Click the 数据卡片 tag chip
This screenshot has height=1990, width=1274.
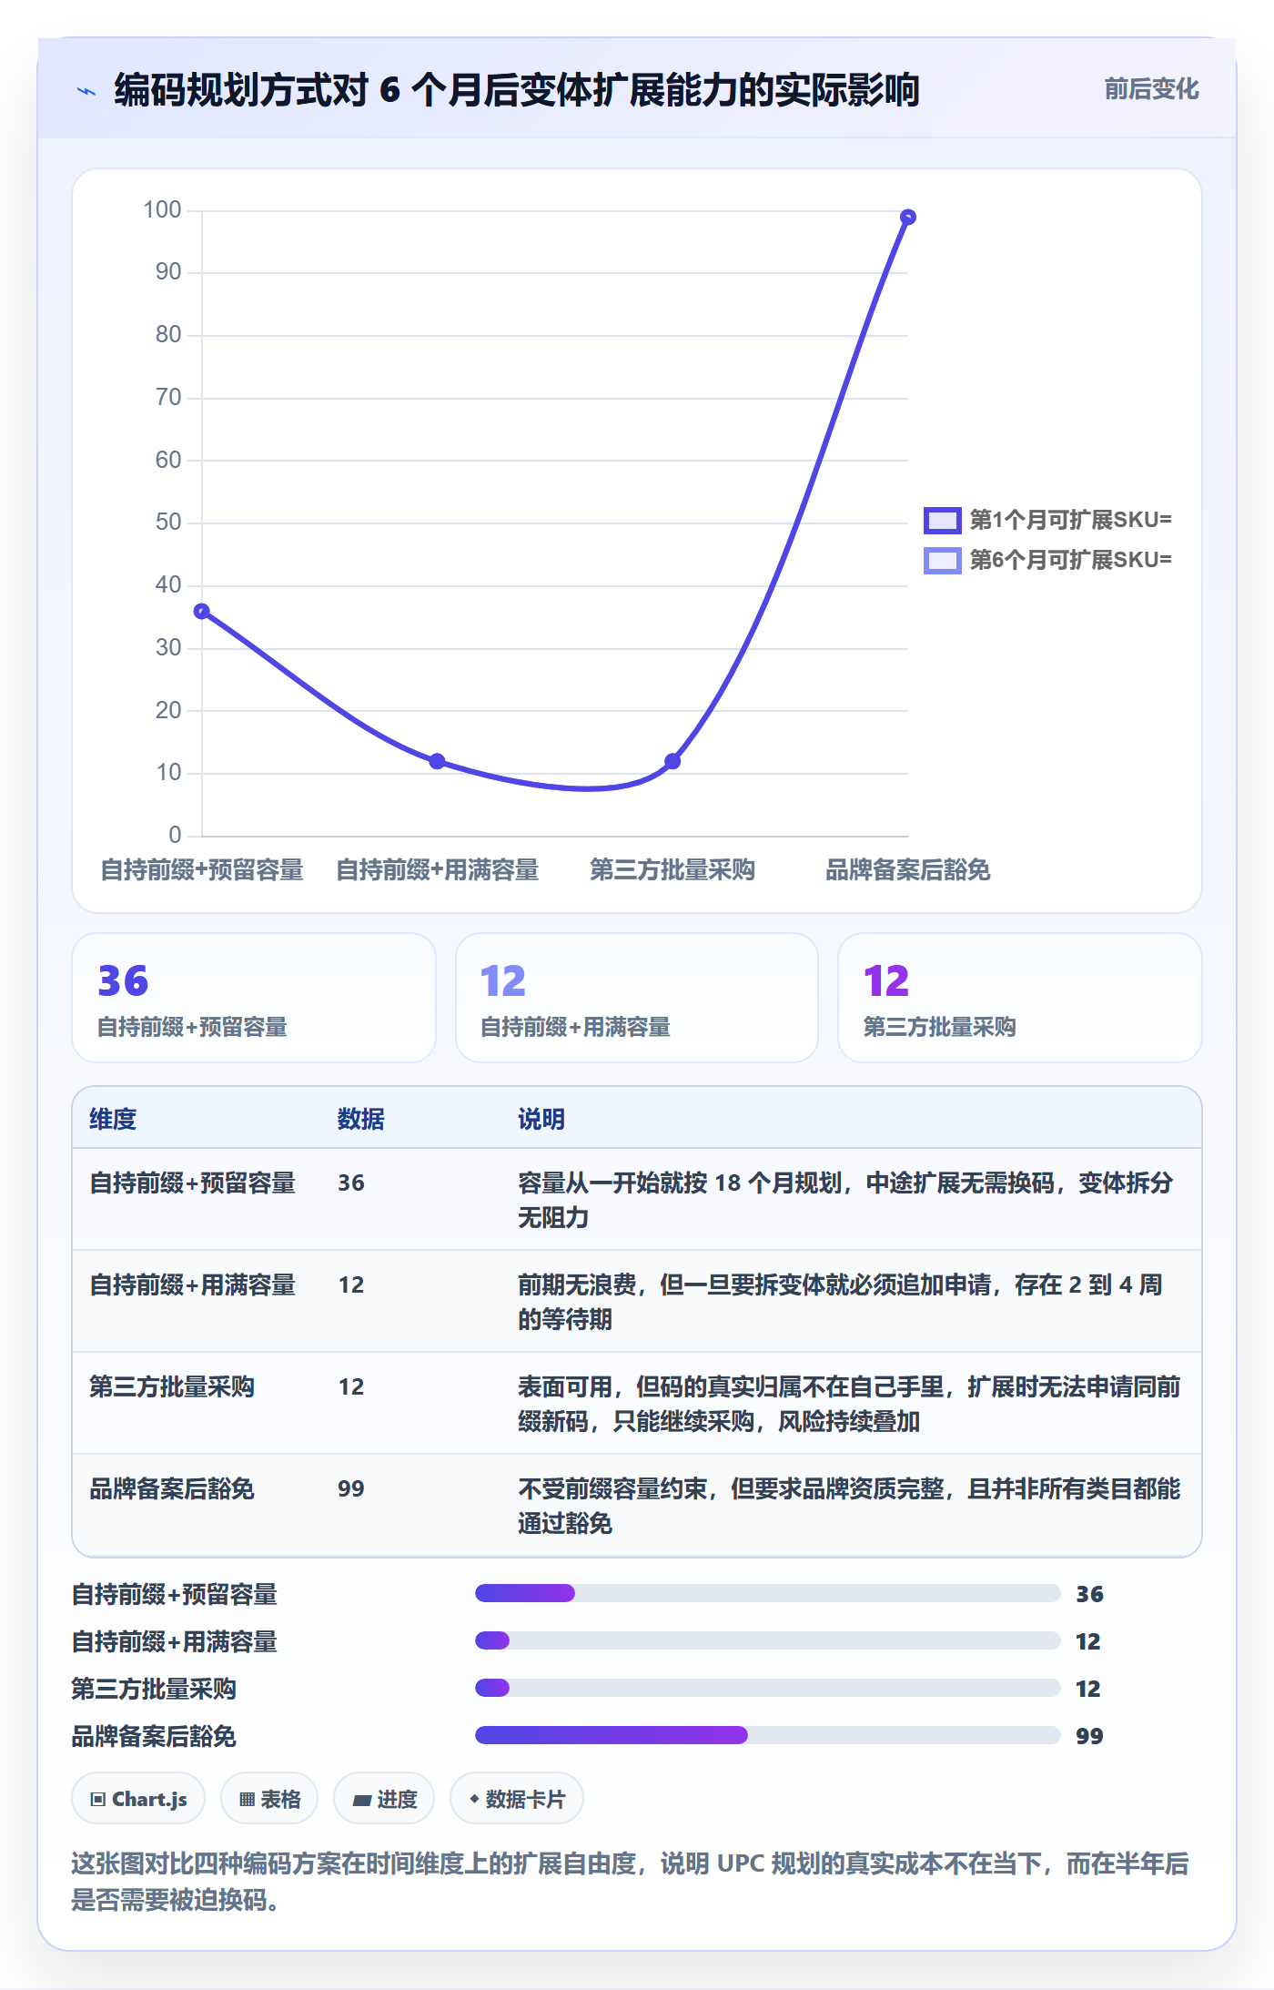click(x=517, y=1799)
